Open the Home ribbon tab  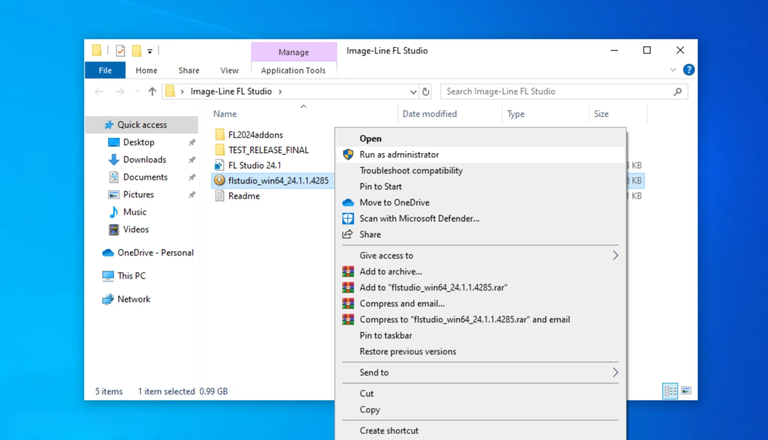(146, 70)
